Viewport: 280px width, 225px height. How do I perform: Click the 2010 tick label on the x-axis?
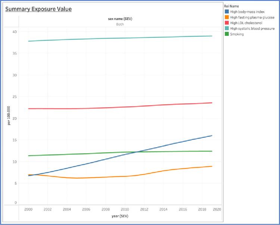125,210
